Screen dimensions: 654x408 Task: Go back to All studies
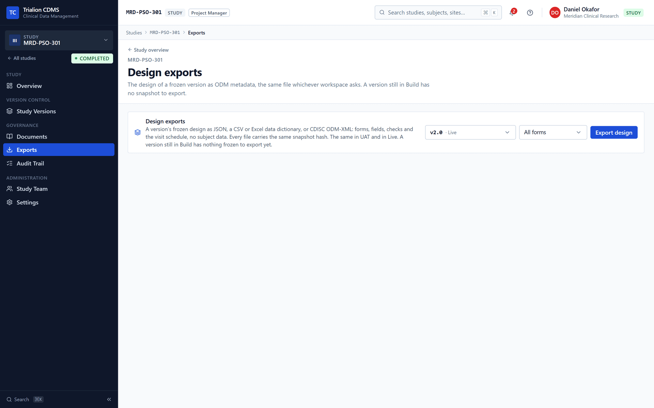(21, 58)
